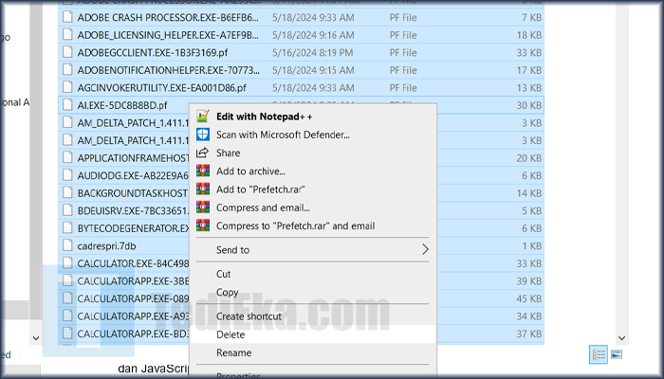Viewport: 664px width, 379px height.
Task: Click file icon of cadrespri.7db
Action: point(67,245)
